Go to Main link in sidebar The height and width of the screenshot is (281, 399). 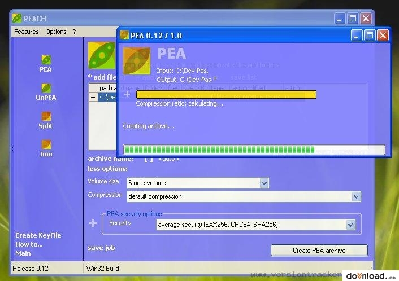click(23, 253)
